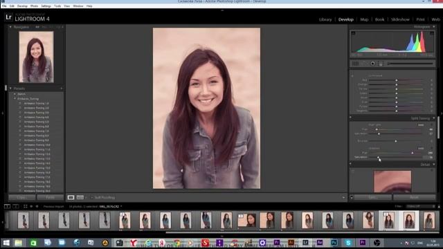Switch to Loupe view in toolbar

tap(71, 197)
